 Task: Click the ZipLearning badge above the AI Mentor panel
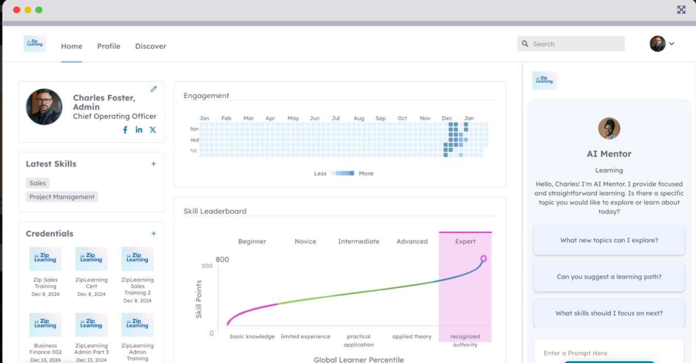pyautogui.click(x=544, y=80)
